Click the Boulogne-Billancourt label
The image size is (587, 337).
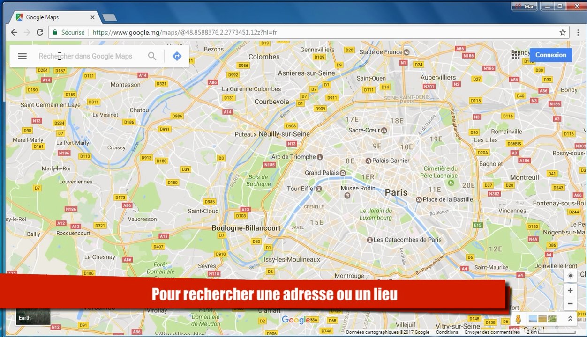click(246, 228)
